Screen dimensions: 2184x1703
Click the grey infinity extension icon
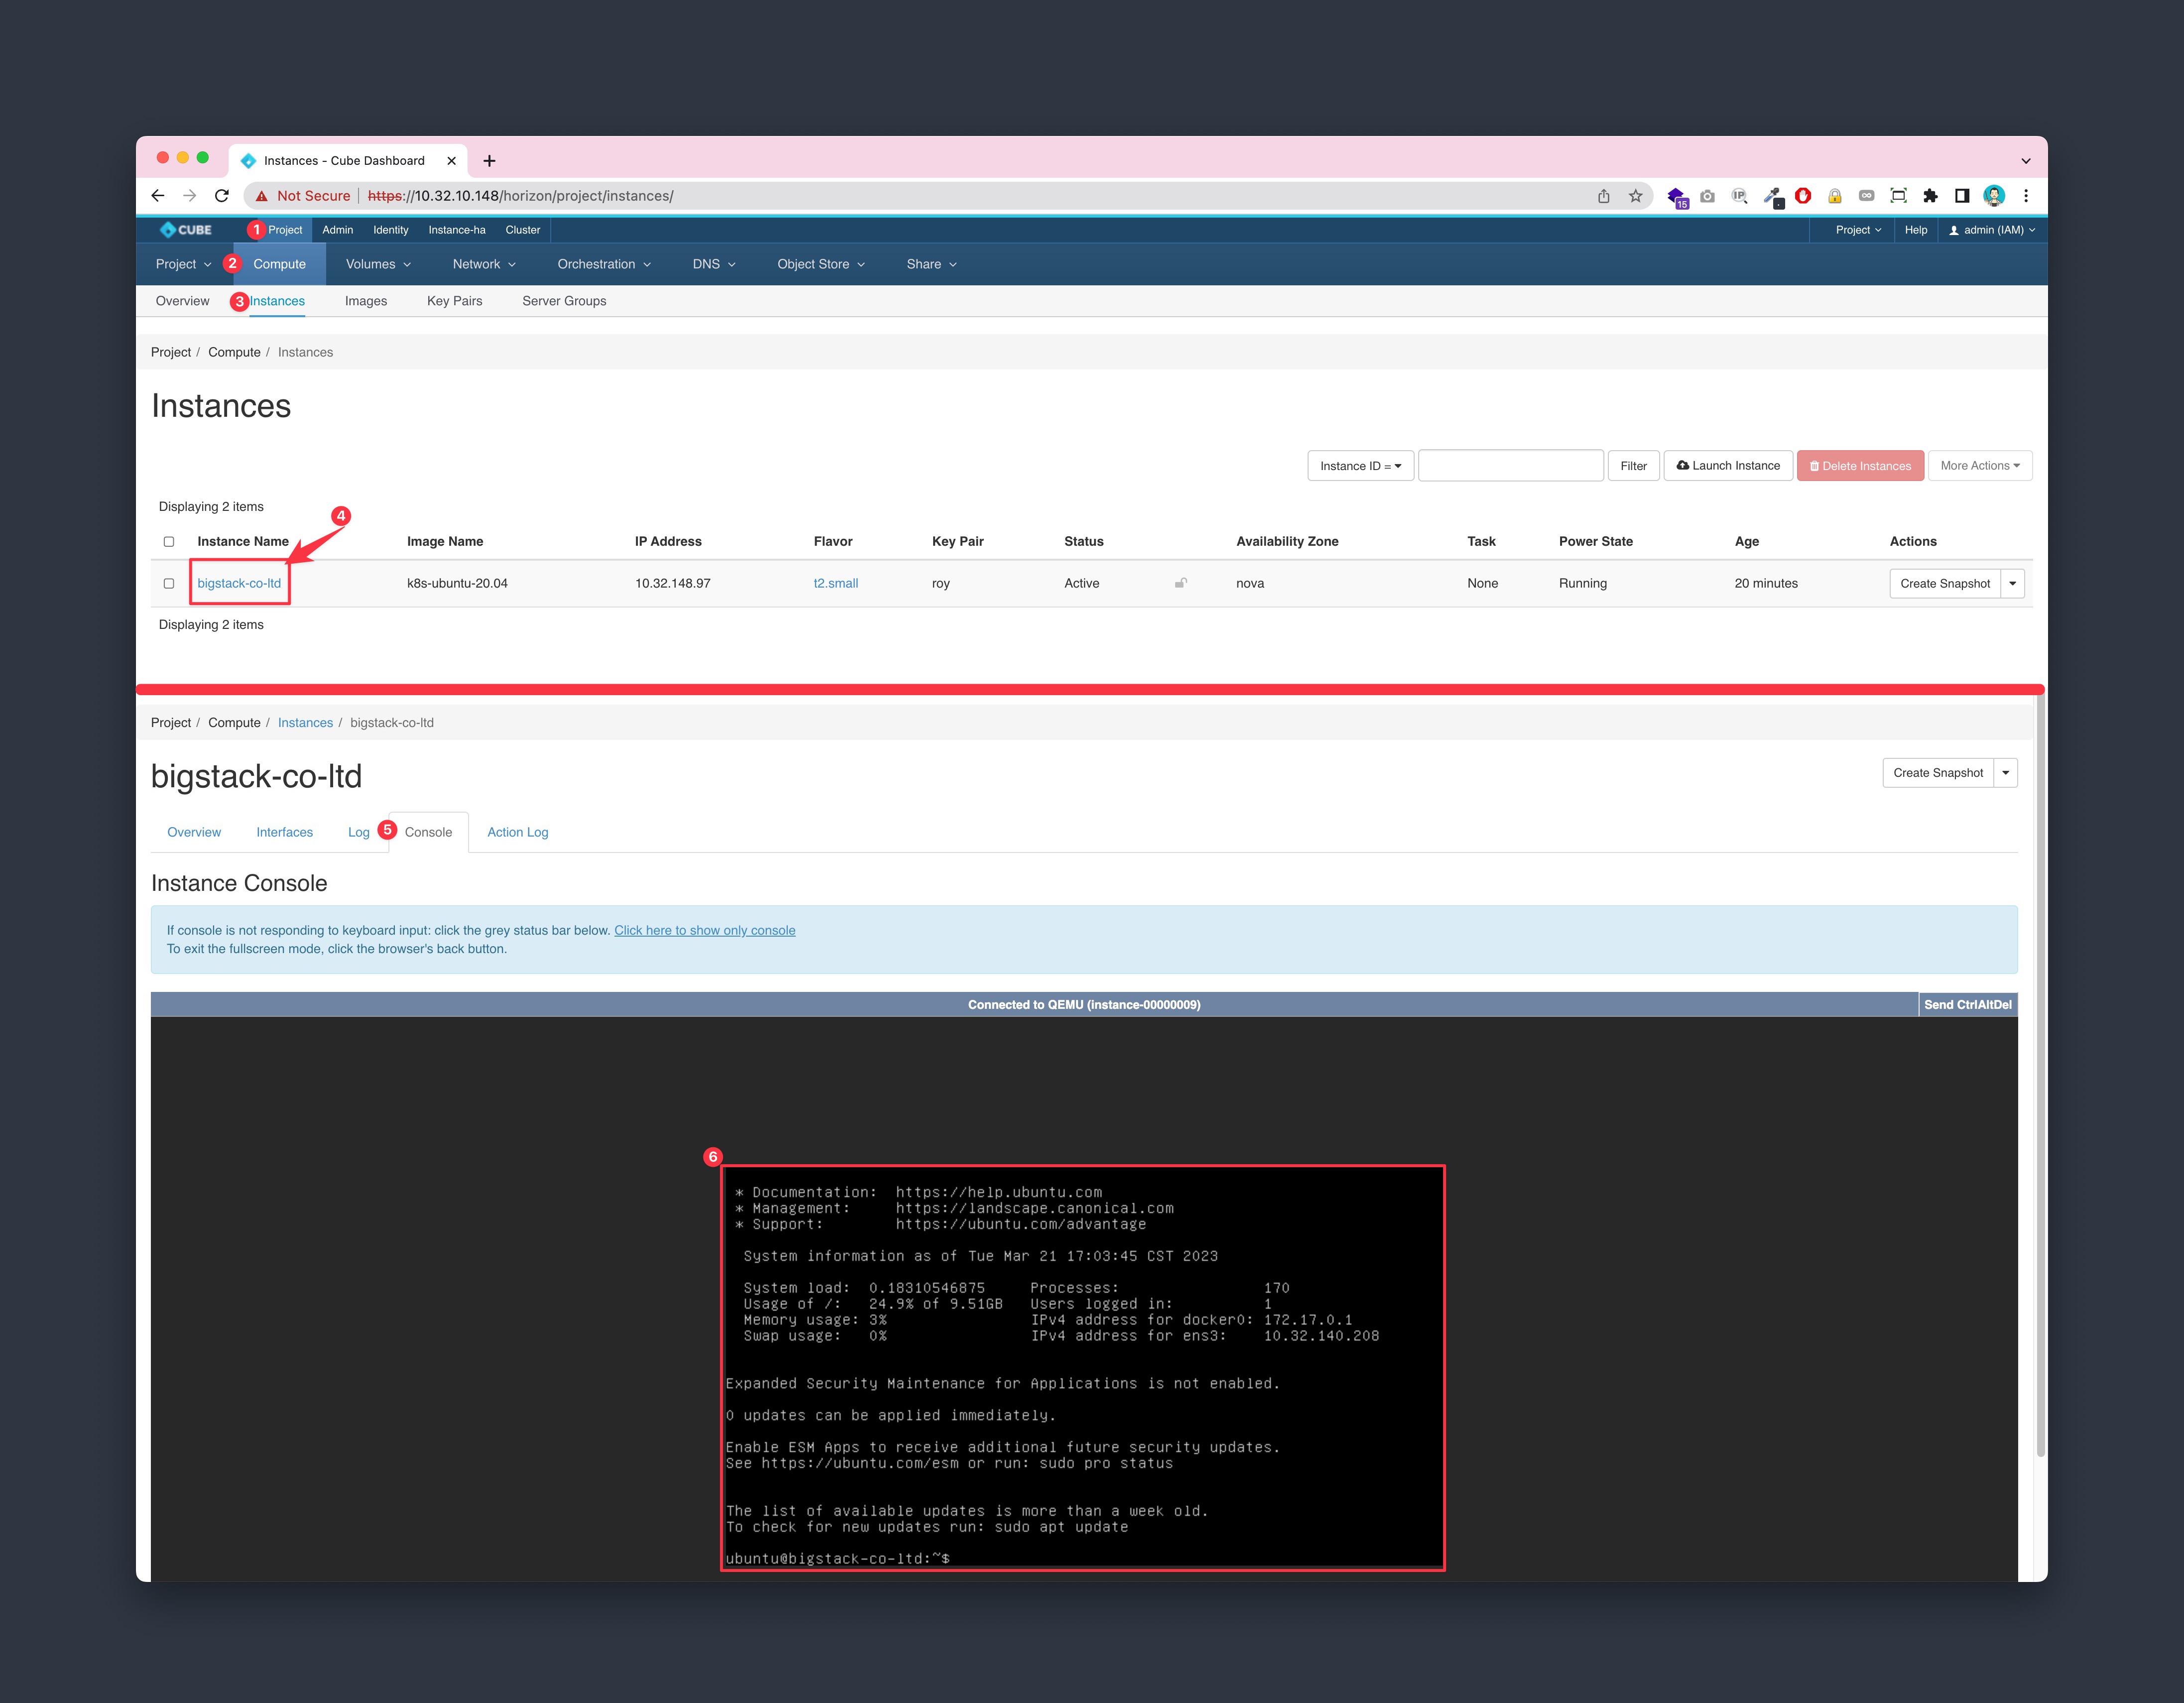pos(1866,196)
